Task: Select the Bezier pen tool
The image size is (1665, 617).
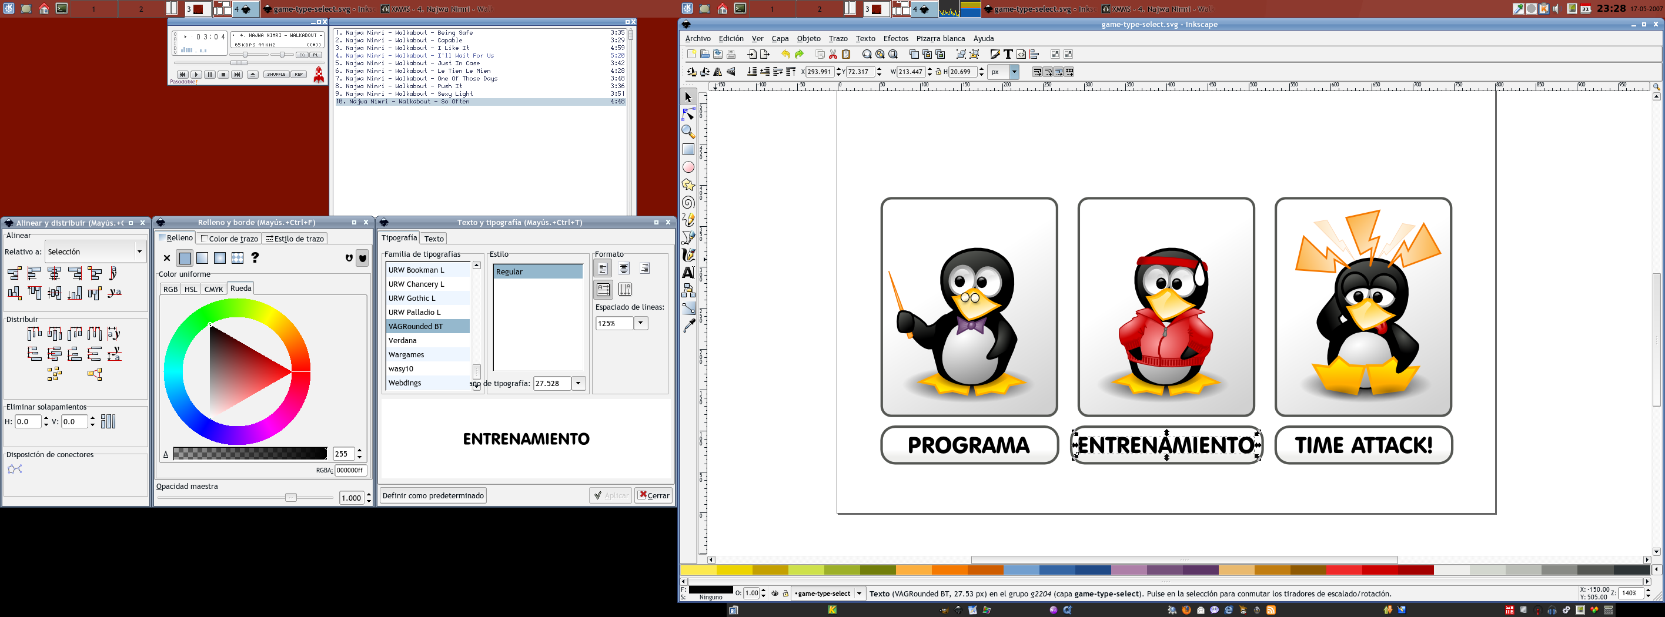Action: click(x=688, y=238)
